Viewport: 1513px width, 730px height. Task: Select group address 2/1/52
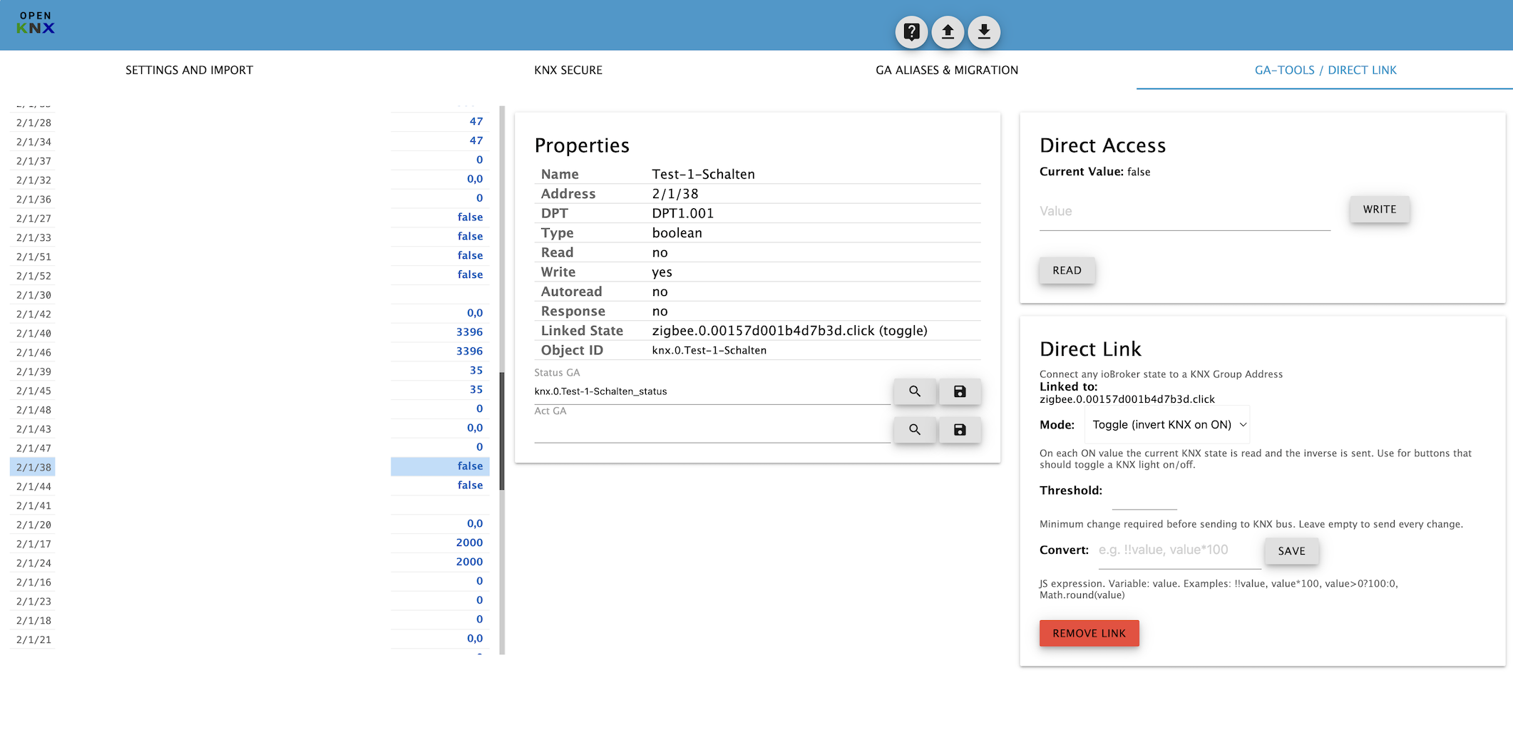click(x=34, y=276)
